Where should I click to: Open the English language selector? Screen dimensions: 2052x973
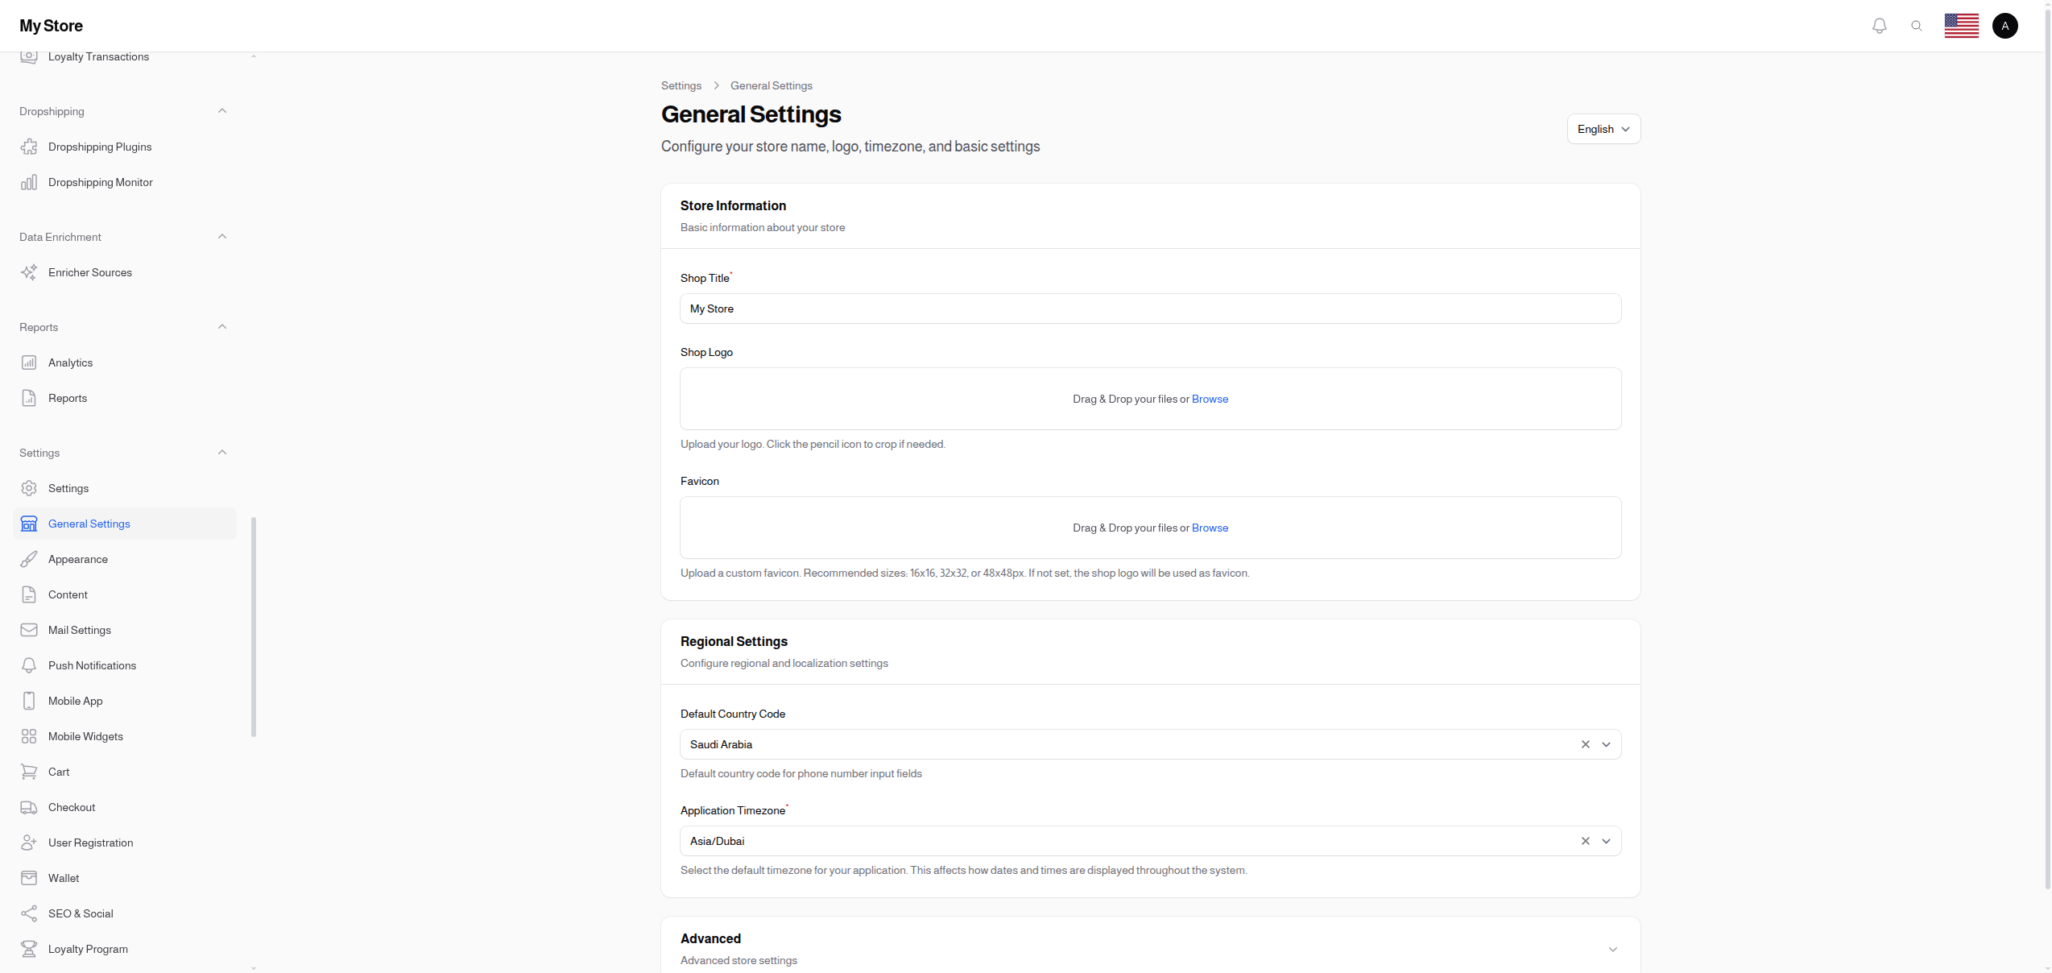(1603, 129)
